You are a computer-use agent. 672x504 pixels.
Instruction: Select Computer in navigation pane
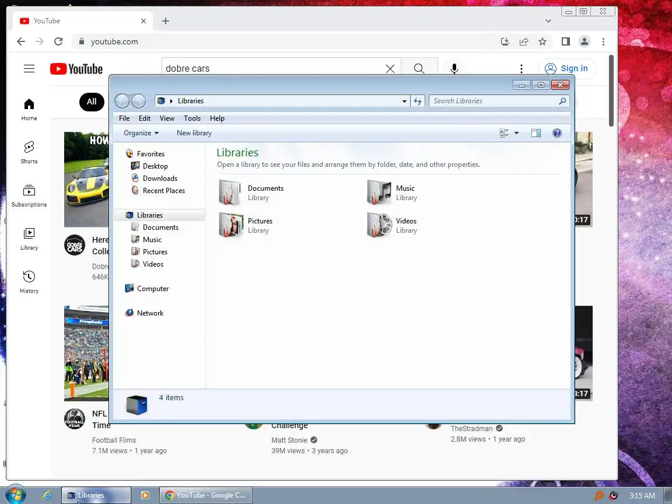pyautogui.click(x=153, y=288)
